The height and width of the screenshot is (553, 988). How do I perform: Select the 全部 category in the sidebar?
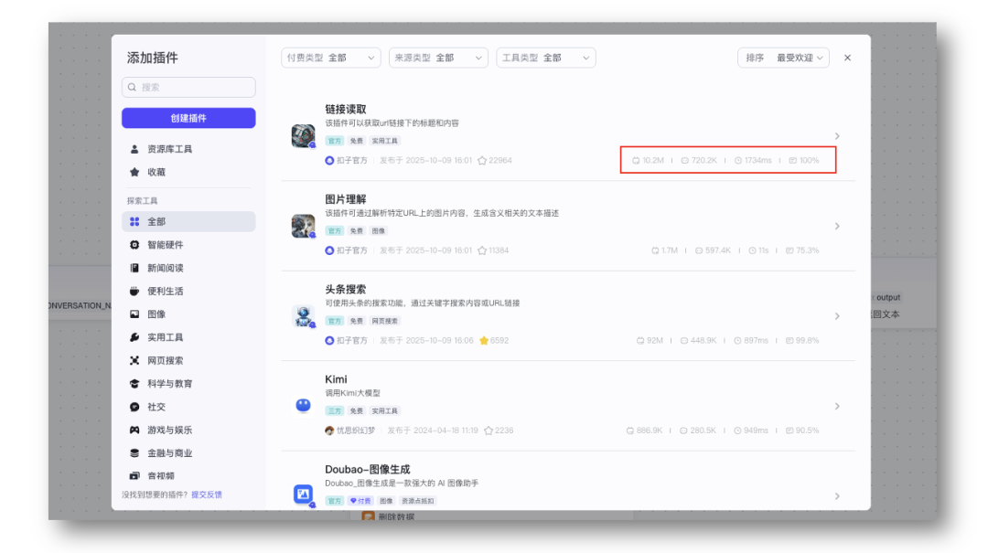188,222
